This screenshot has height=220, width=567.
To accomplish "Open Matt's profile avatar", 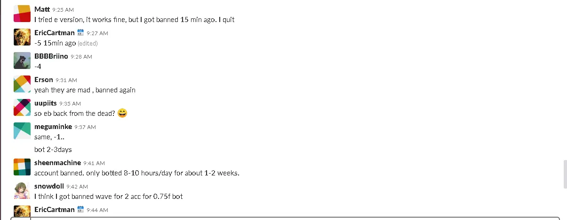I will [x=22, y=14].
